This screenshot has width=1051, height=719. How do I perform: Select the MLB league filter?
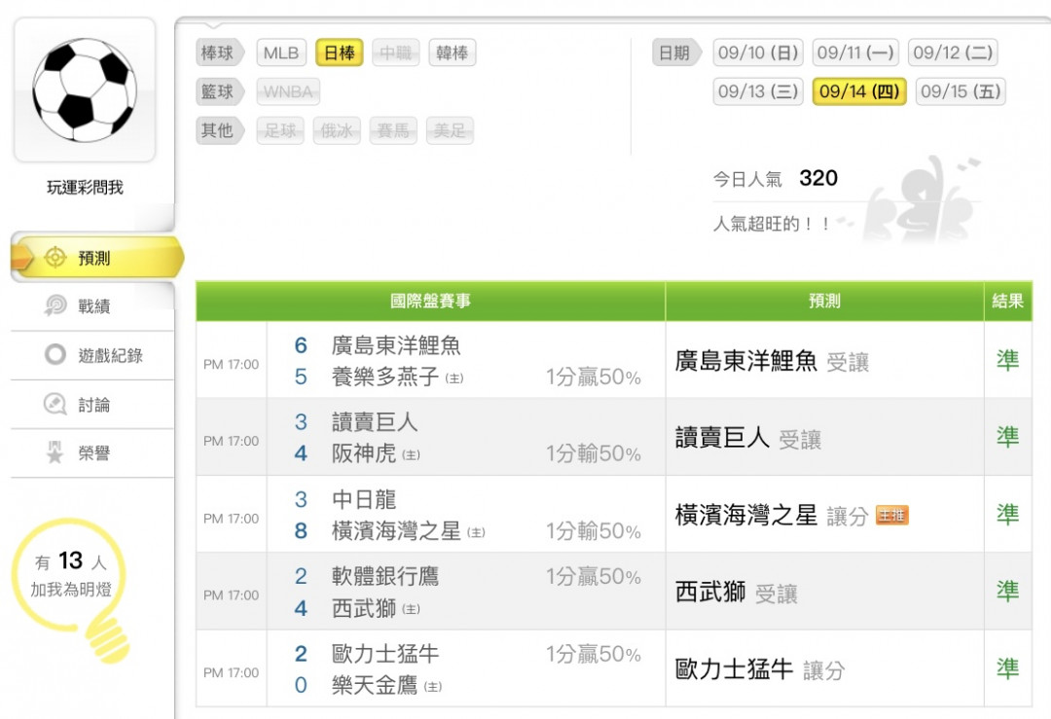(x=281, y=53)
